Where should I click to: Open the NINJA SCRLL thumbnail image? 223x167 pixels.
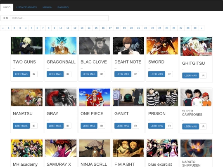click(x=95, y=148)
